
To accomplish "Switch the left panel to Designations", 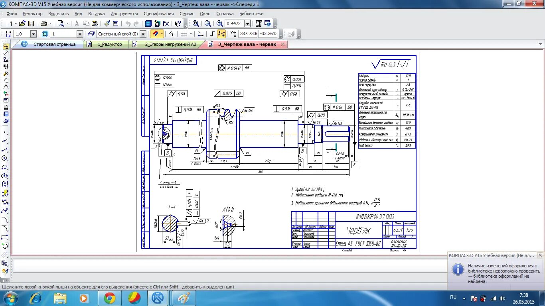I will (x=6, y=60).
